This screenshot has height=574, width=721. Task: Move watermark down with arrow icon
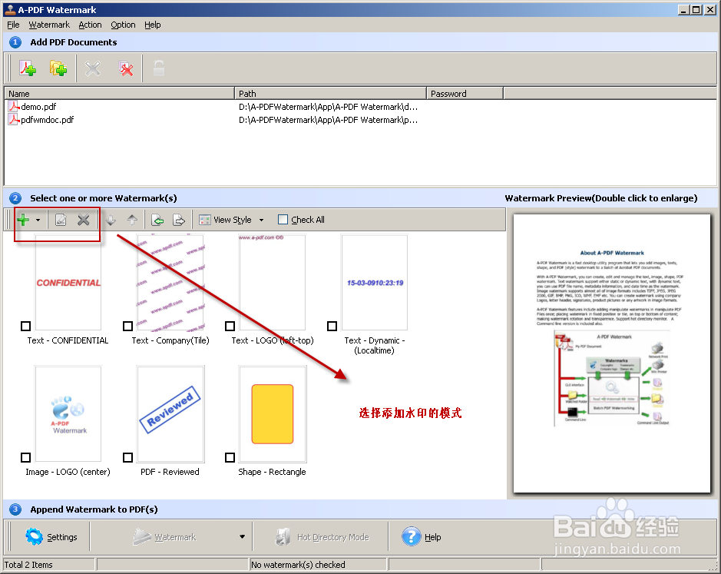(111, 220)
